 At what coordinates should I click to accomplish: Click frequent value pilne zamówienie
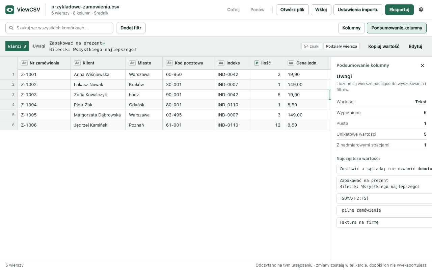pyautogui.click(x=384, y=210)
